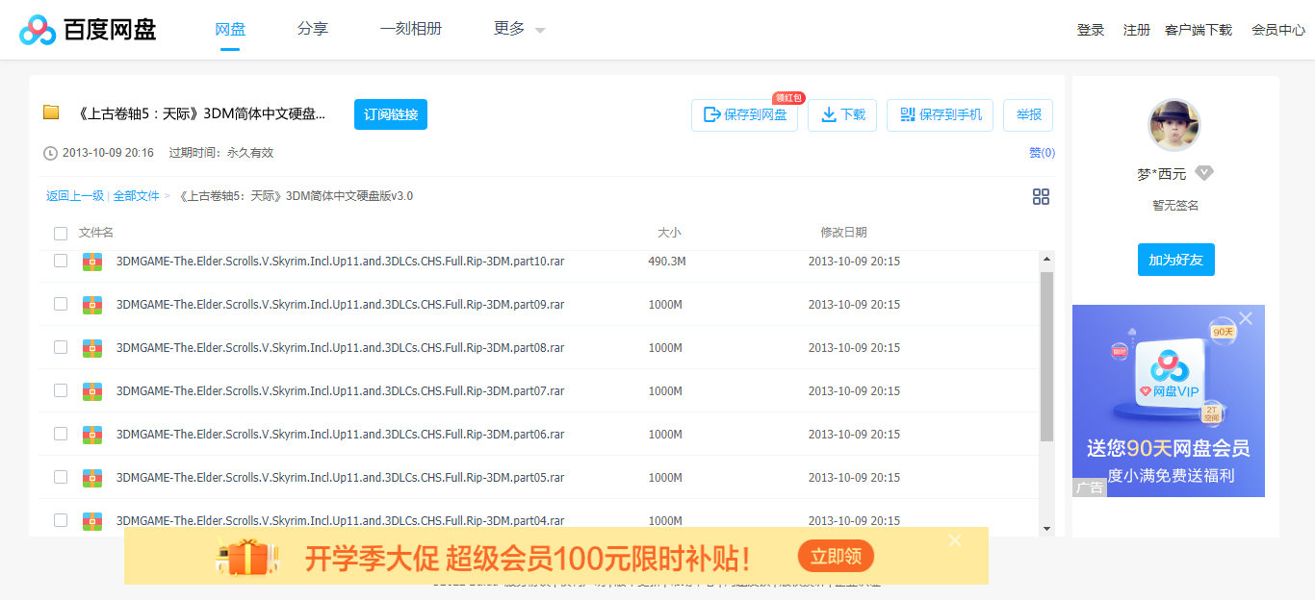1315x600 pixels.
Task: Click the Baidu Netdisk logo
Action: click(x=39, y=29)
